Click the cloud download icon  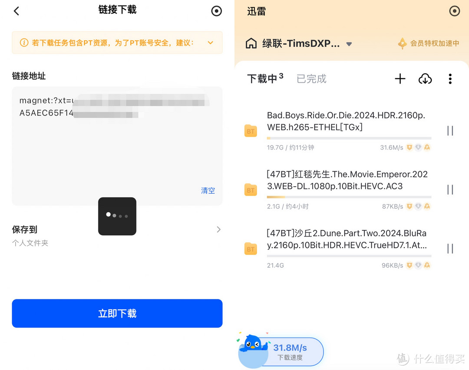click(x=425, y=79)
